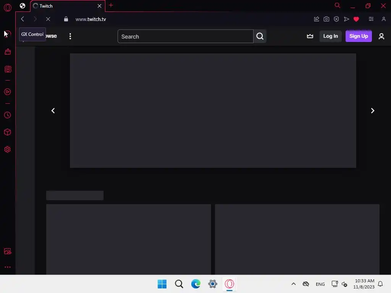The width and height of the screenshot is (391, 293).
Task: Show the previous carousel slide
Action: 53,111
